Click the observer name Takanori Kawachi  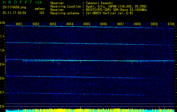coord(98,3)
